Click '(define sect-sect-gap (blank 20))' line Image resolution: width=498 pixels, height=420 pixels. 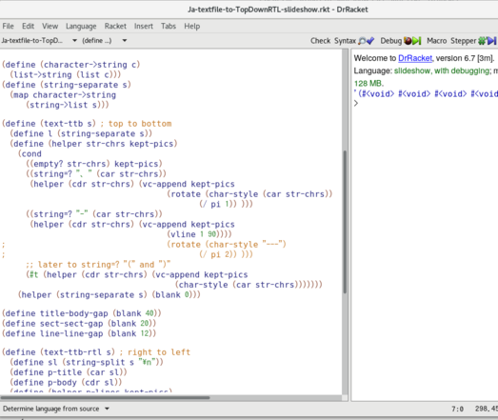[x=79, y=324]
